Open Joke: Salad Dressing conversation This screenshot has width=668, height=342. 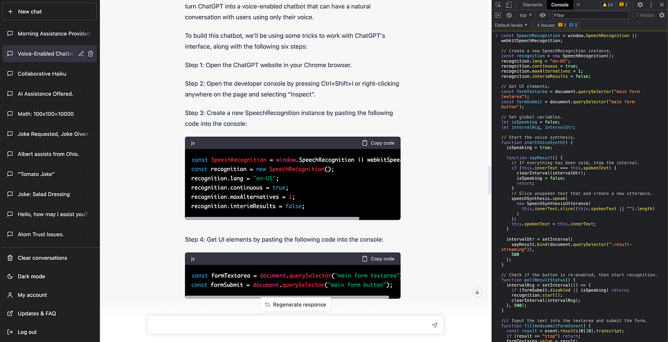point(50,194)
